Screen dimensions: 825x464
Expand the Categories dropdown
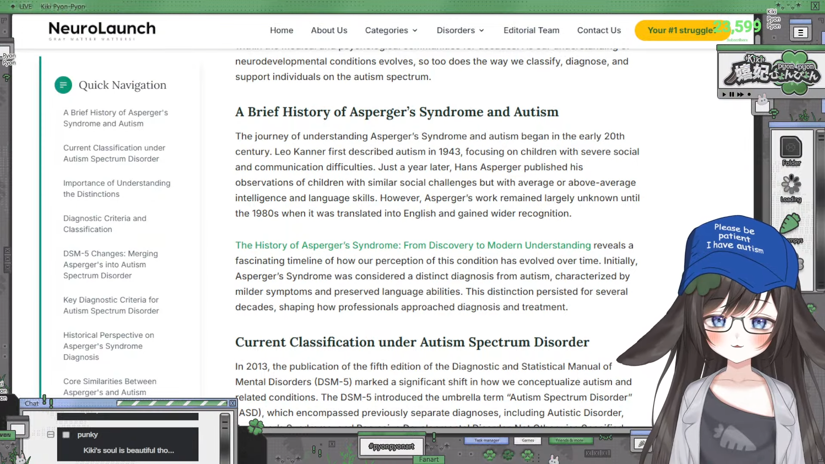pos(391,31)
